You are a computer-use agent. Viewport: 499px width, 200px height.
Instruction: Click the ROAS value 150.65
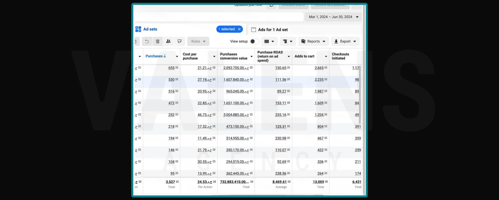tap(281, 68)
